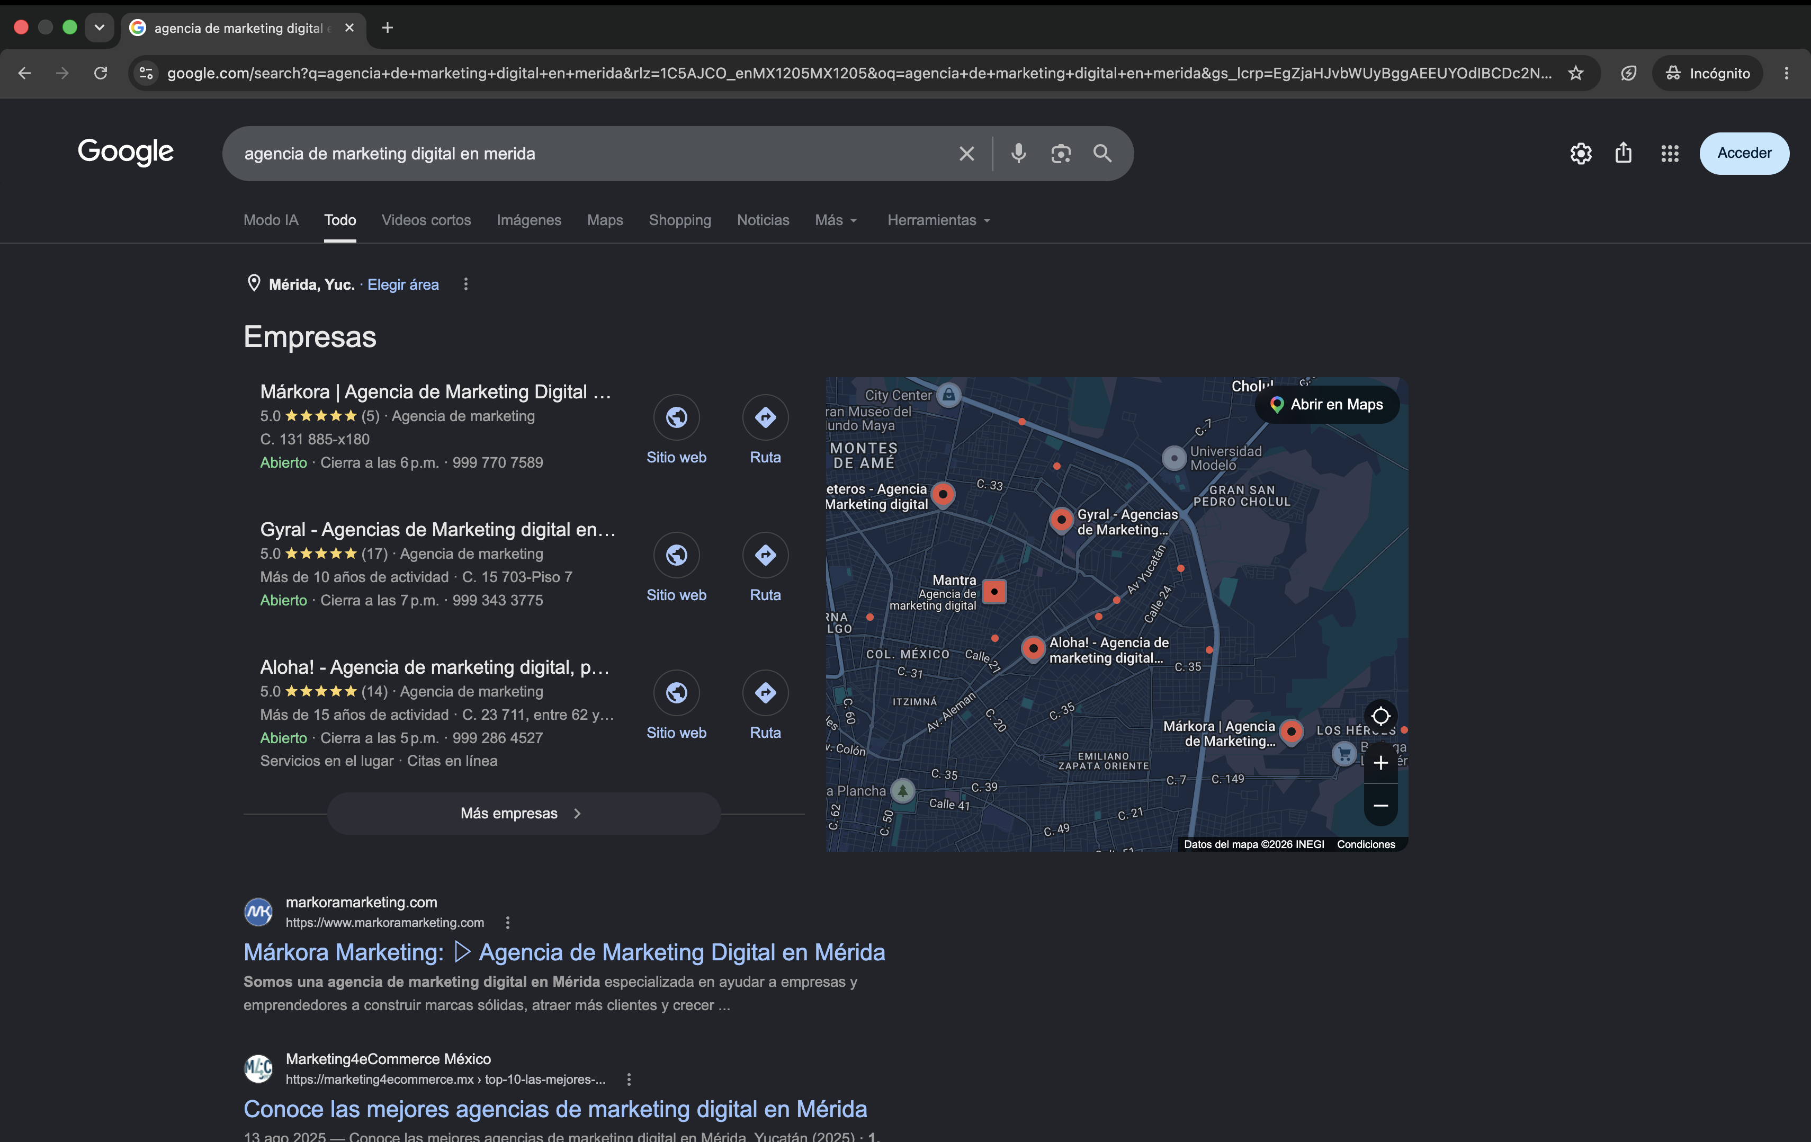Image resolution: width=1811 pixels, height=1142 pixels.
Task: Zoom in on the map
Action: coord(1381,763)
